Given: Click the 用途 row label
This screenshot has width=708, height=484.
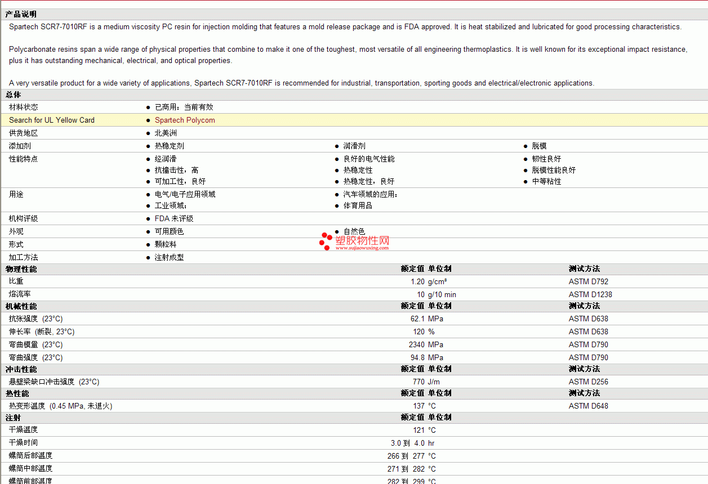Looking at the screenshot, I should click(16, 194).
